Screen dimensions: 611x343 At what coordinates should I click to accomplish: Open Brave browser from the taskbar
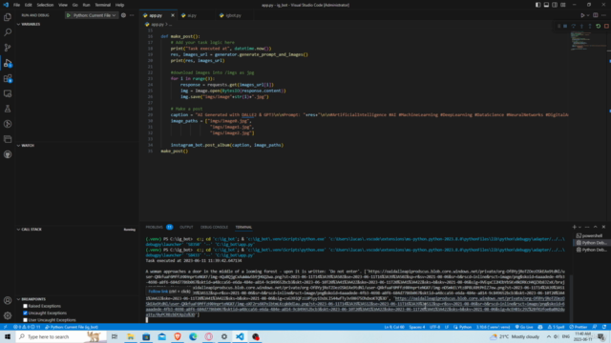tap(178, 336)
